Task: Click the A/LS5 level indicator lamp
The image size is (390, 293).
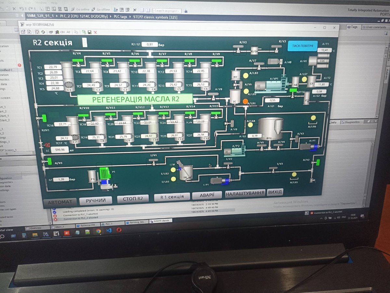Action: (294, 174)
